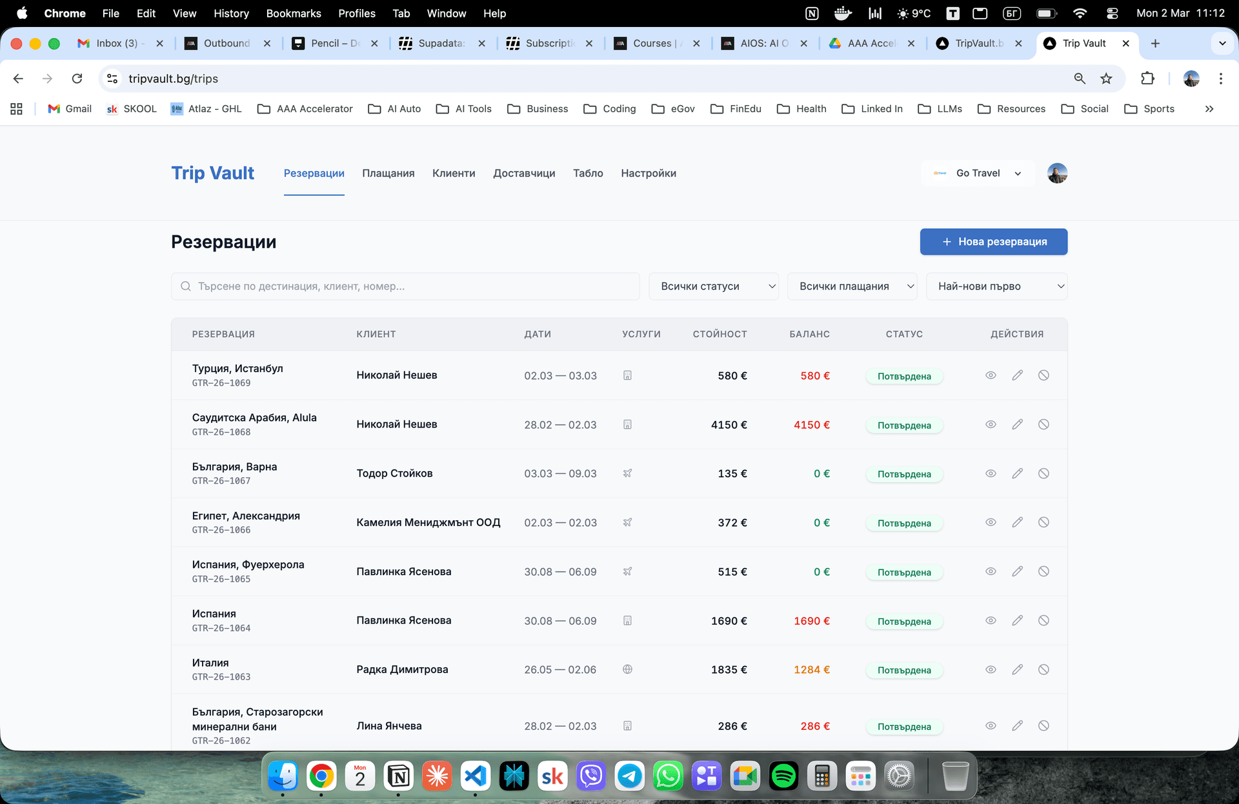View the Турция, Истанбул reservation via the eye icon

(x=991, y=375)
